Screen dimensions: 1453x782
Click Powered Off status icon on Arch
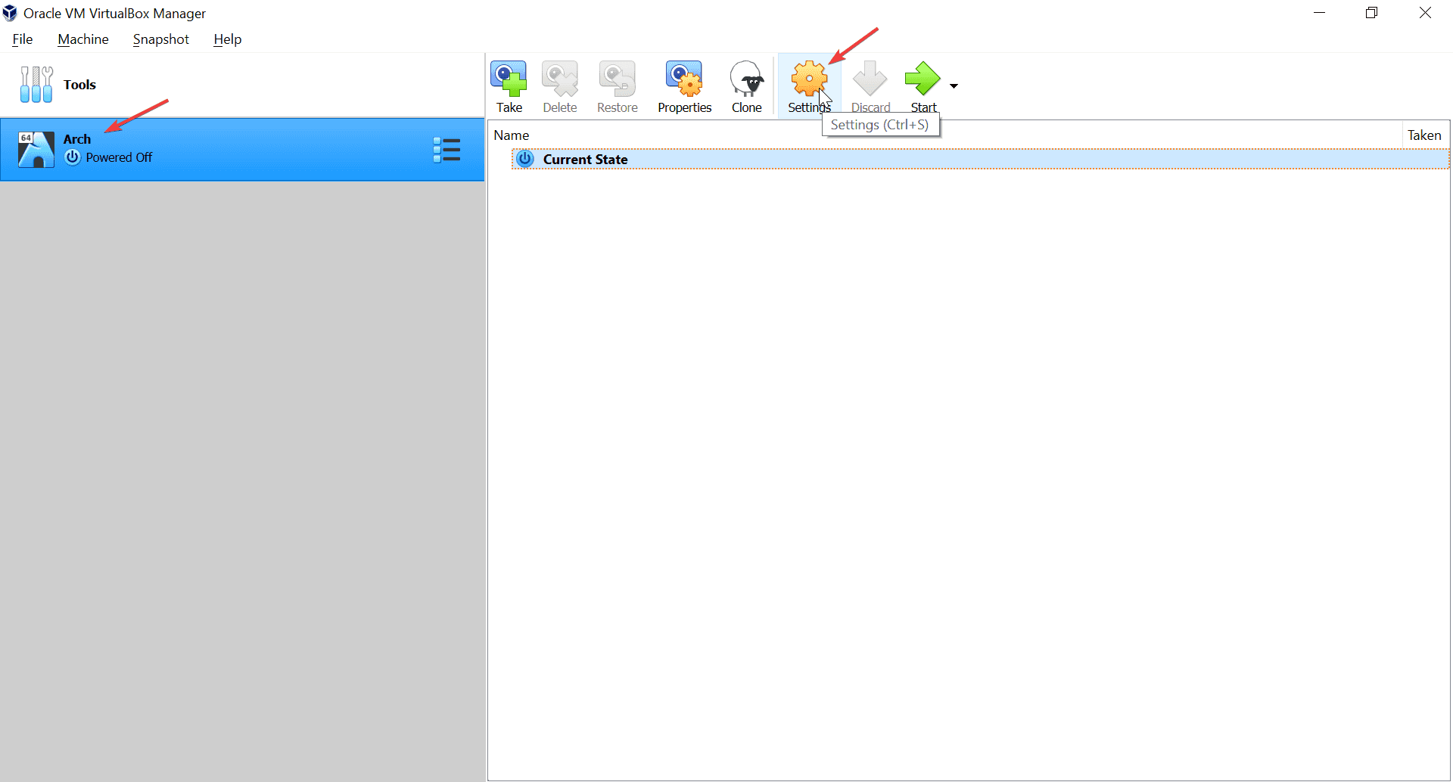pos(73,157)
